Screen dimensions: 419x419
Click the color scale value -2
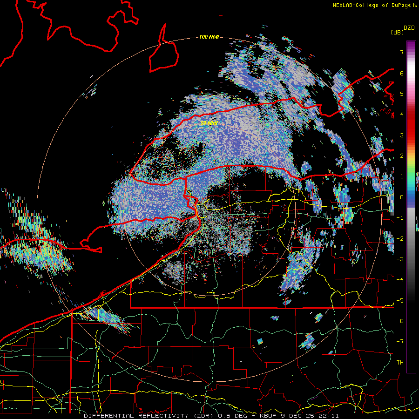[400, 239]
